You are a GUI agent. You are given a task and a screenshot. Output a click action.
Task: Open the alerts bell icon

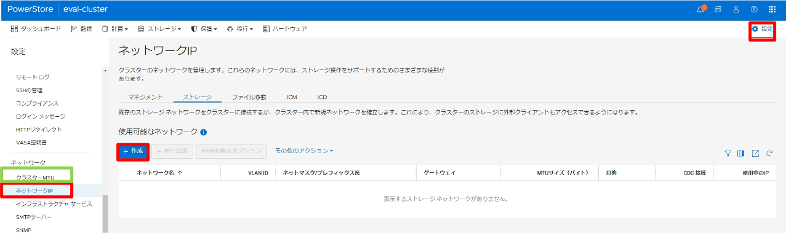point(700,9)
